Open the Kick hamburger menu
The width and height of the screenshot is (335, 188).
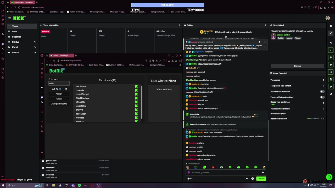pyautogui.click(x=9, y=18)
